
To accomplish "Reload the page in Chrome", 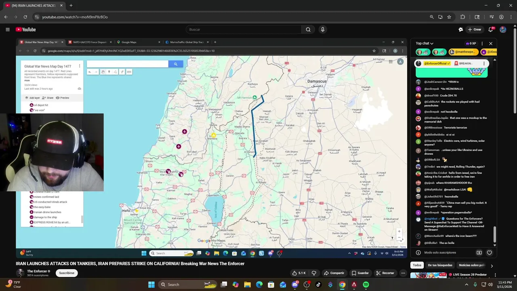I will [x=25, y=17].
